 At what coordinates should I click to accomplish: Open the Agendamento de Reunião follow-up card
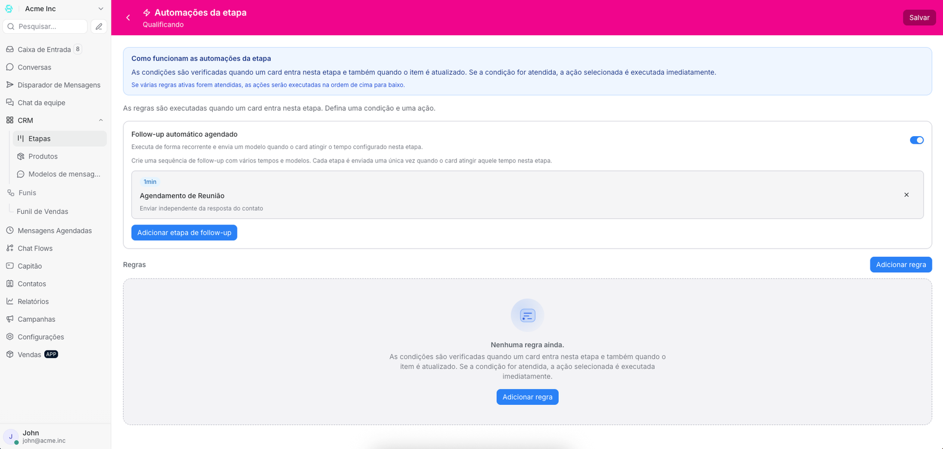(x=527, y=195)
